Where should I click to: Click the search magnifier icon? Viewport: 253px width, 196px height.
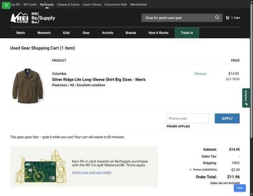coord(217,18)
